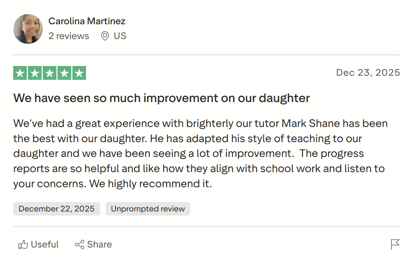Click the share network icon
Viewport: 413px width, 261px height.
point(80,244)
